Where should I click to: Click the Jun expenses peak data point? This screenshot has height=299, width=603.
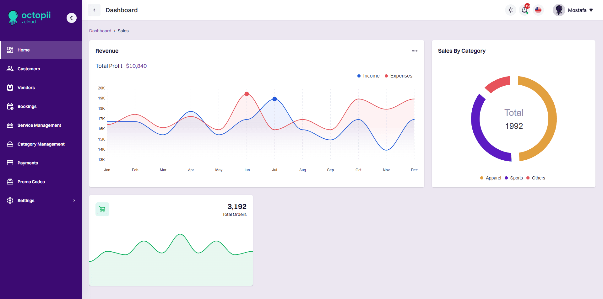[x=247, y=94]
